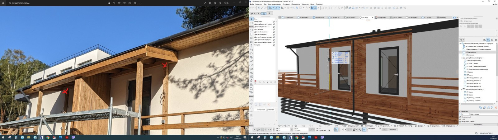Toggle lock on the Квадрокоуз view entry

[x=274, y=22]
